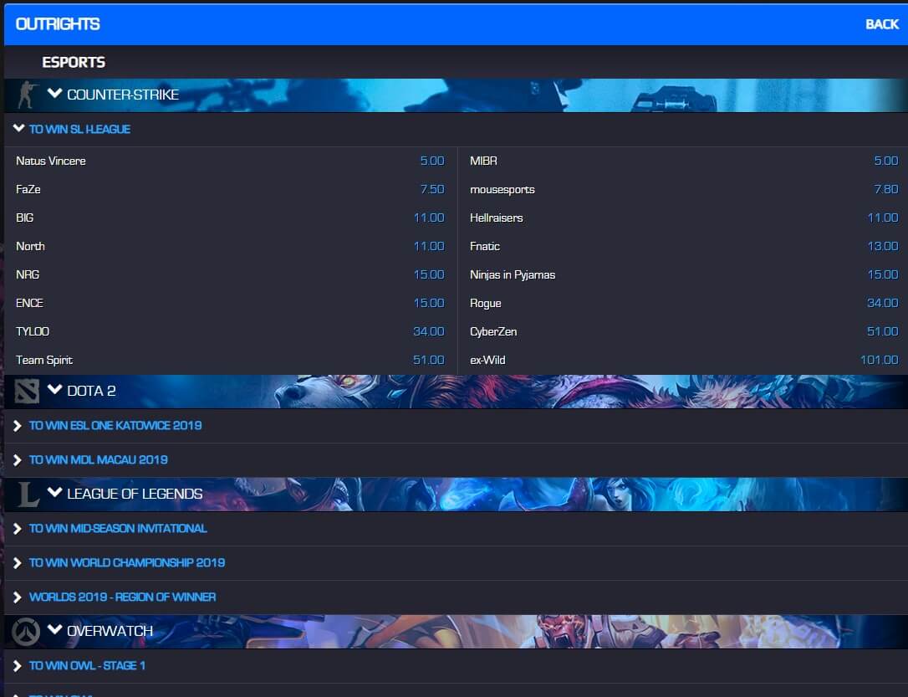Click the League of Legends logo icon

pyautogui.click(x=28, y=494)
